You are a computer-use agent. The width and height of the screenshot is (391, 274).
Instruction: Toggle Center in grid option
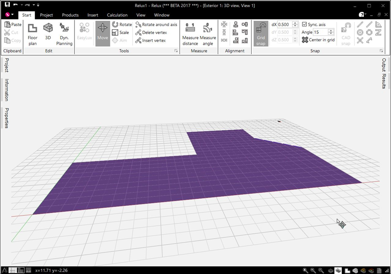coord(318,40)
